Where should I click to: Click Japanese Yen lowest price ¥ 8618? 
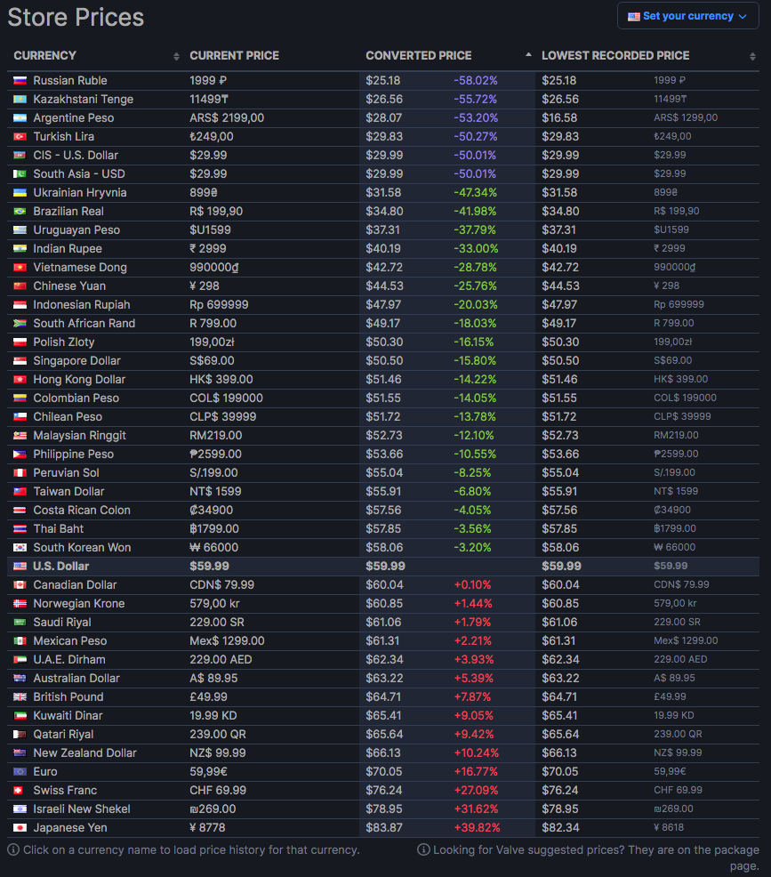coord(669,827)
